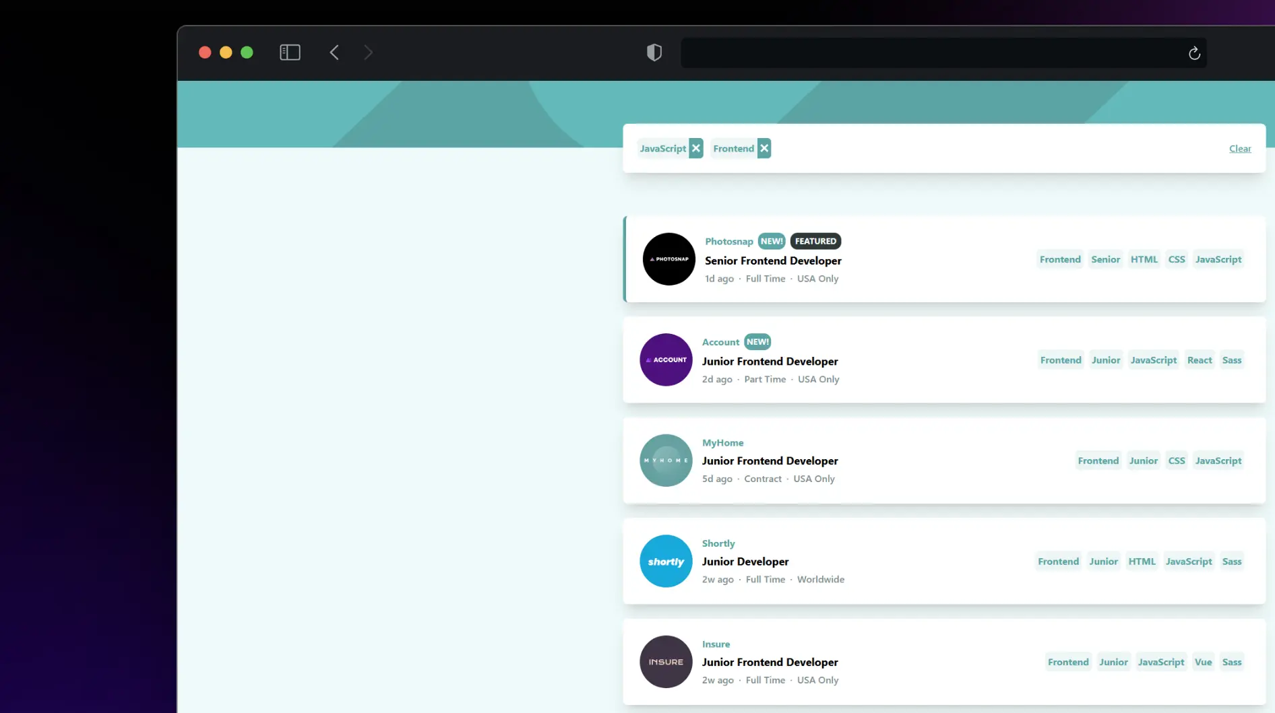Click the JavaScript label in filter bar

[662, 148]
